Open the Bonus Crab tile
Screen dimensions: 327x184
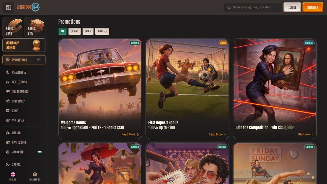(x=13, y=27)
